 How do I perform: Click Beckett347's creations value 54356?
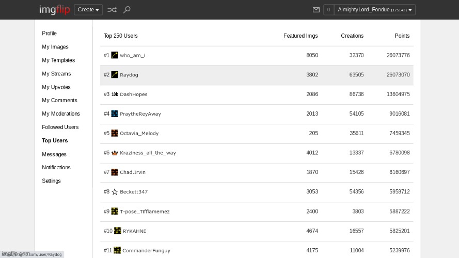click(356, 191)
